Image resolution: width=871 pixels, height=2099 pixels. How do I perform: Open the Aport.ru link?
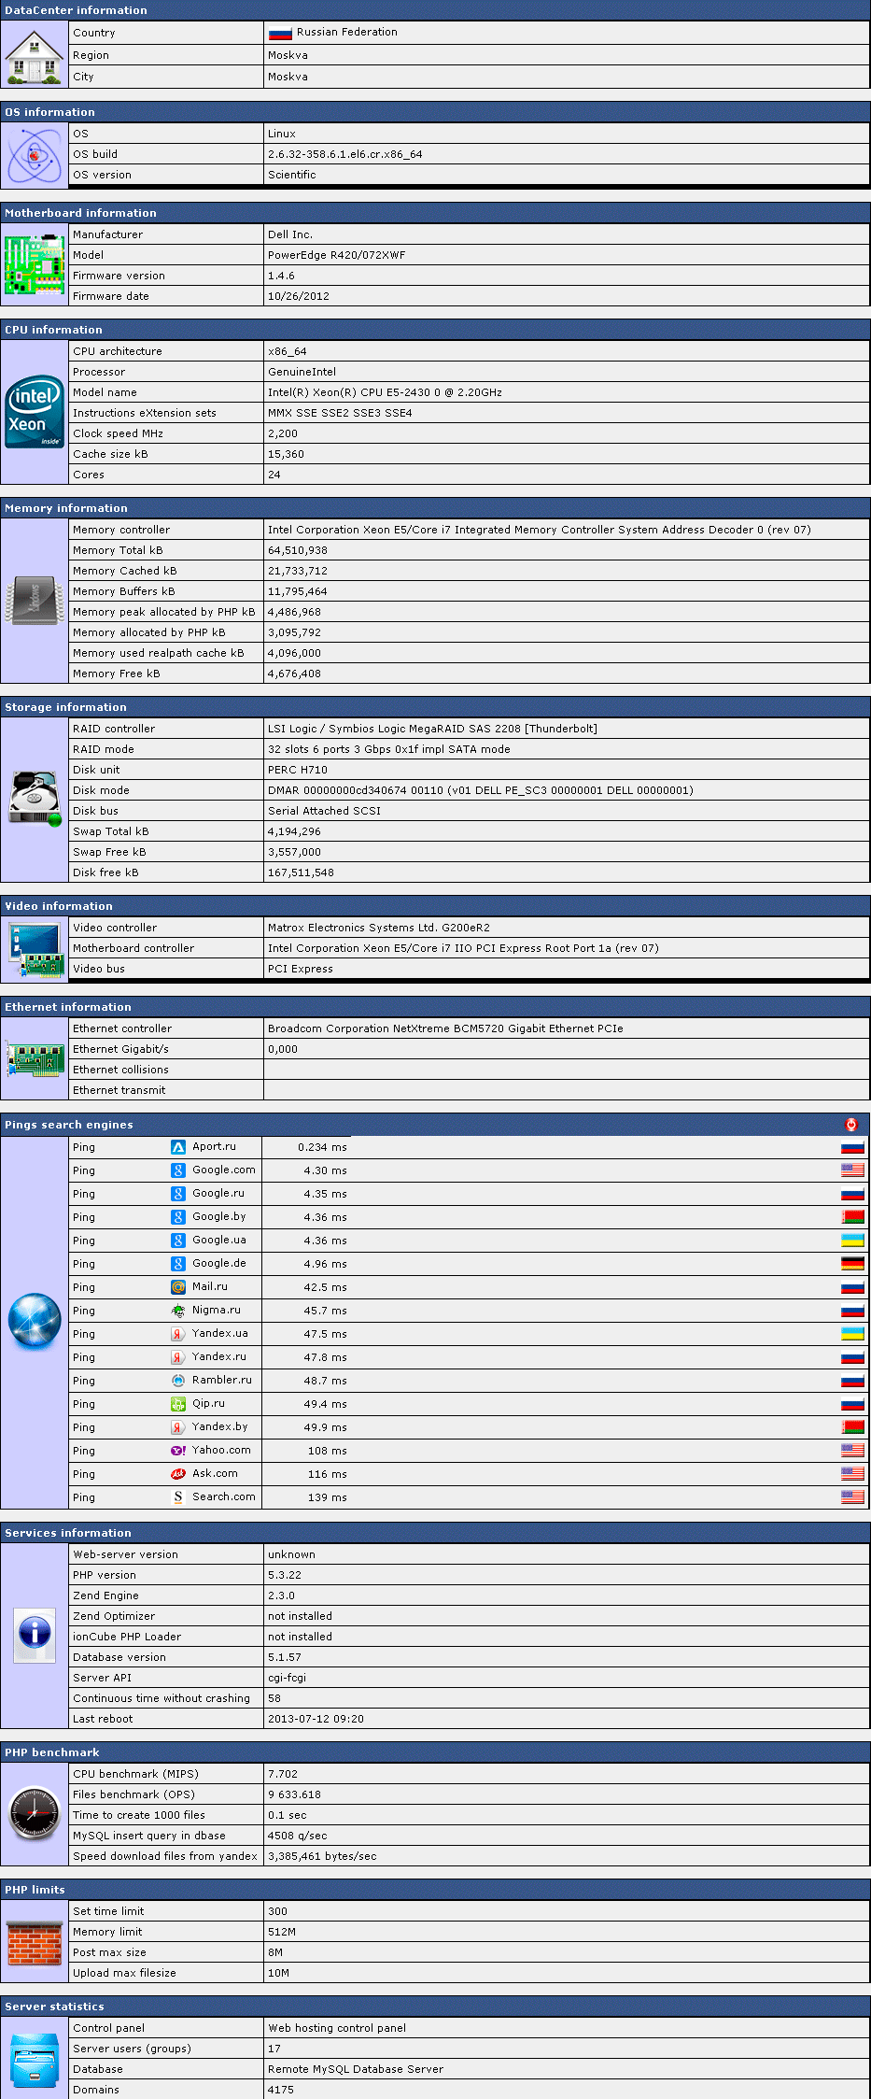point(214,1147)
